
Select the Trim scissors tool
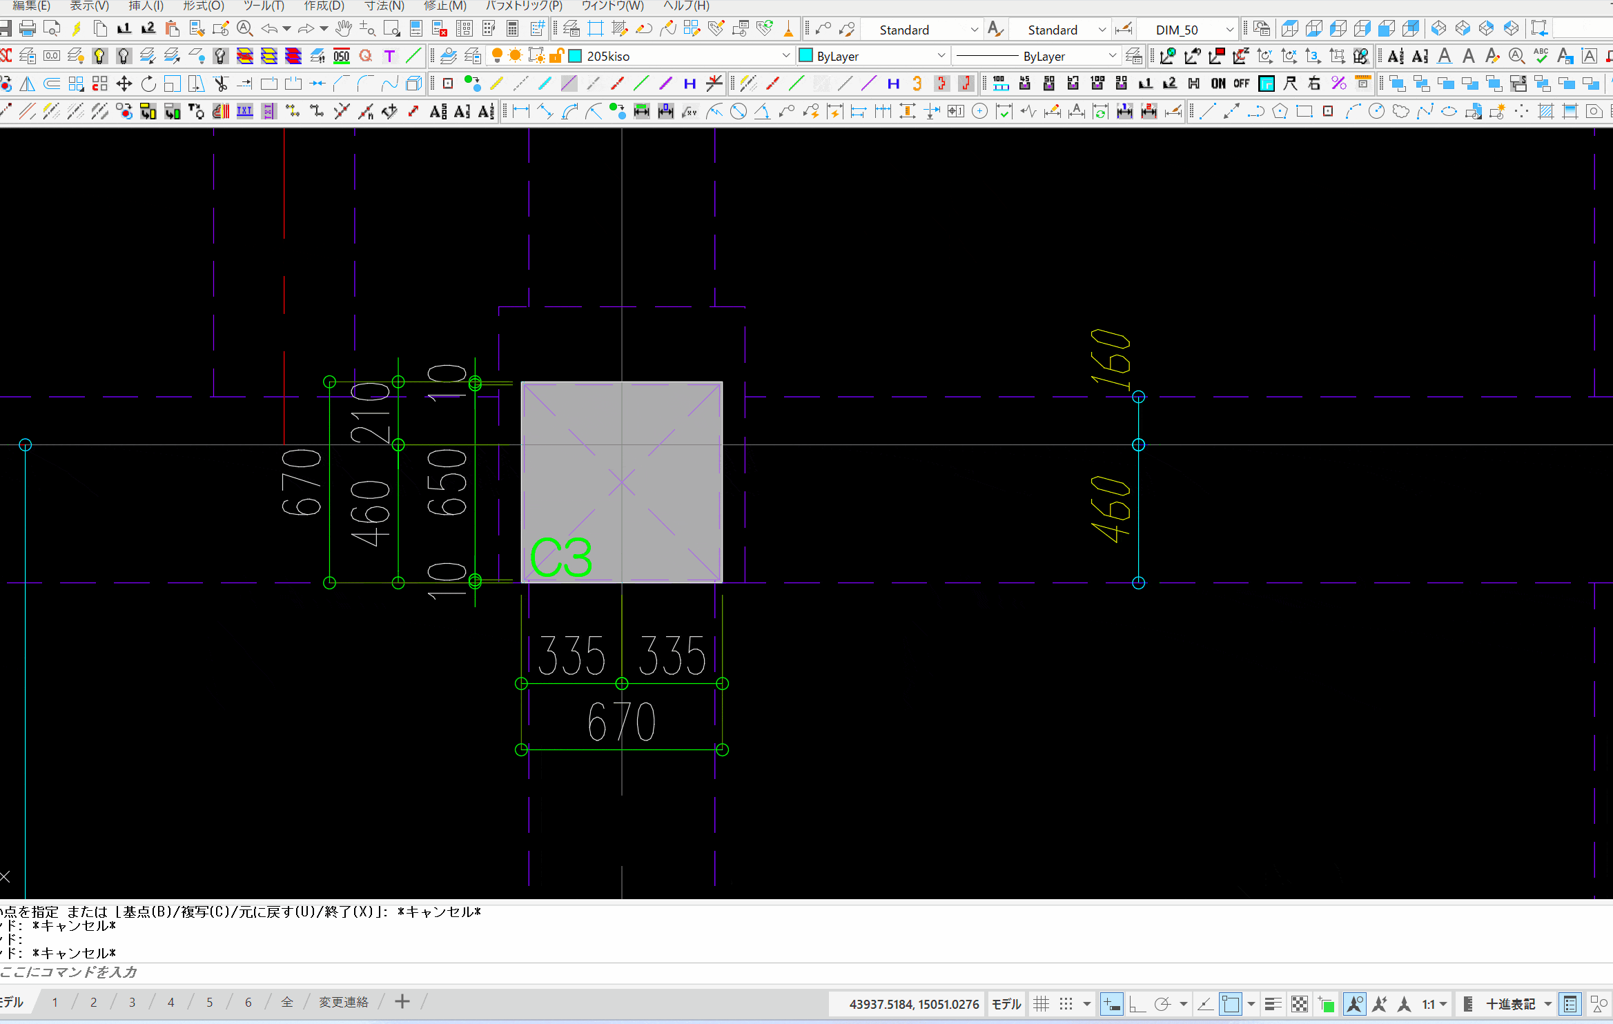221,84
